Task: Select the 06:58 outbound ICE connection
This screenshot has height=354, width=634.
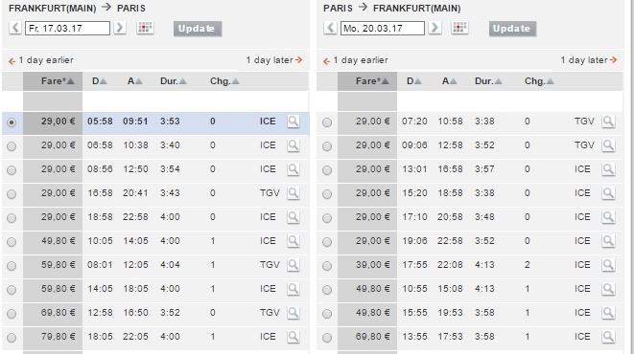Action: [12, 146]
